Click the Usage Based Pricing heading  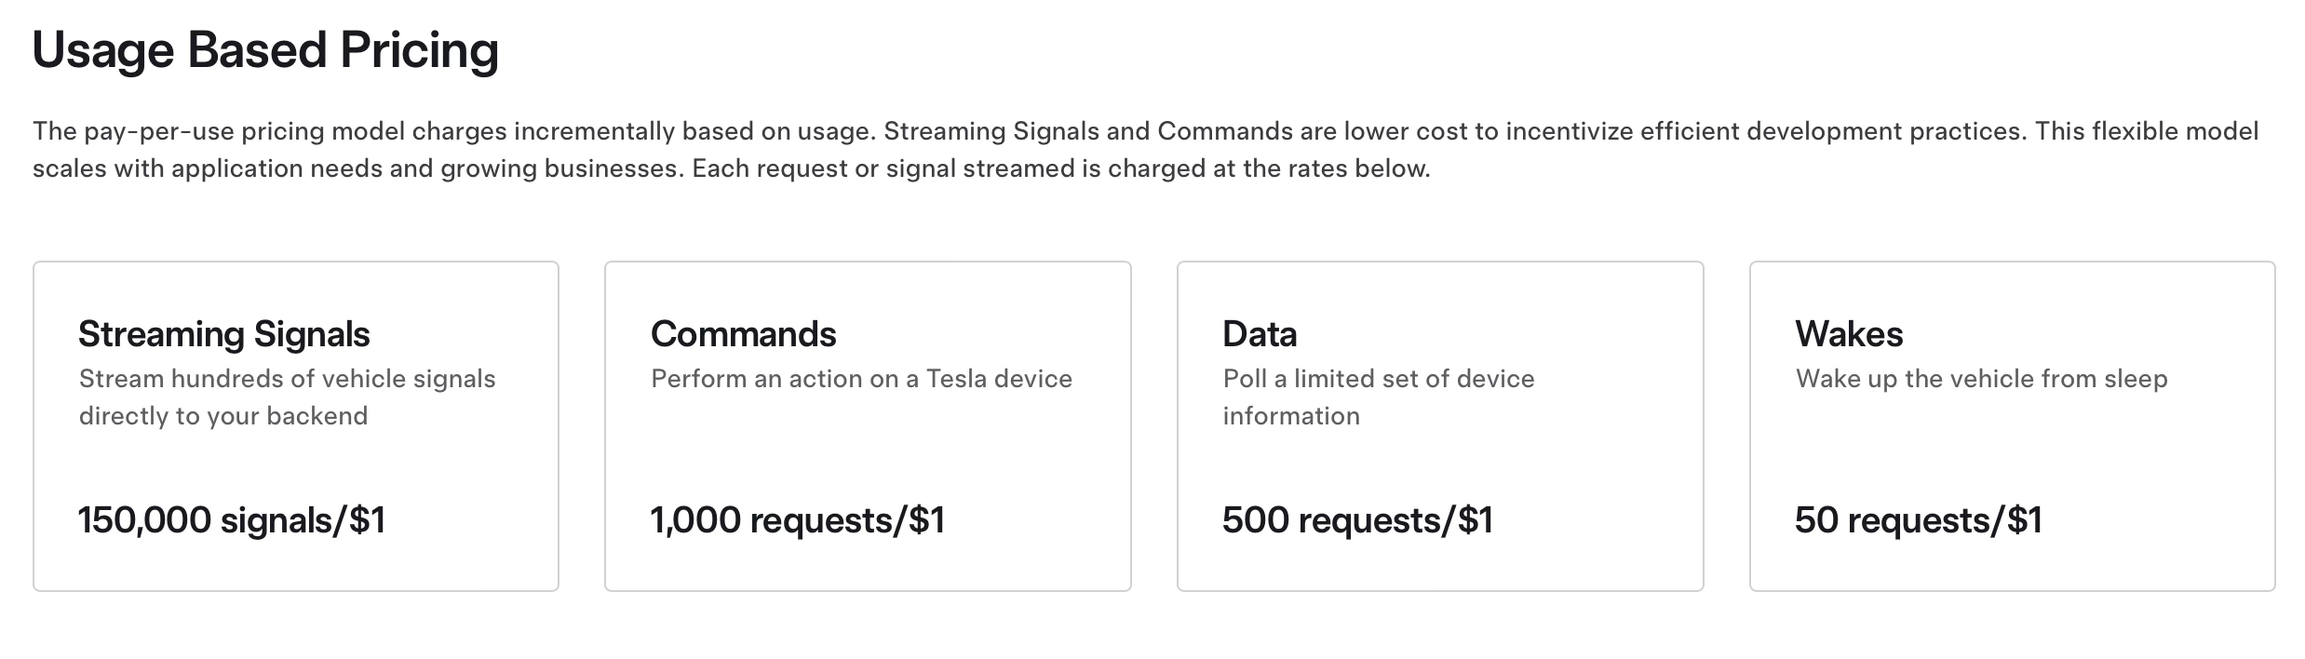pyautogui.click(x=265, y=50)
